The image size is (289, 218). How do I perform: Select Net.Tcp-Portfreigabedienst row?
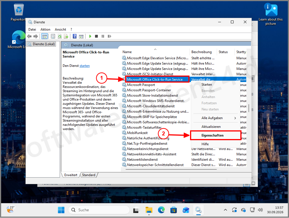click(x=156, y=144)
